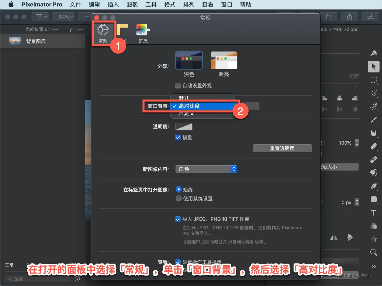This screenshot has height=286, width=382.
Task: Align layer to right edge
Action: [355, 98]
